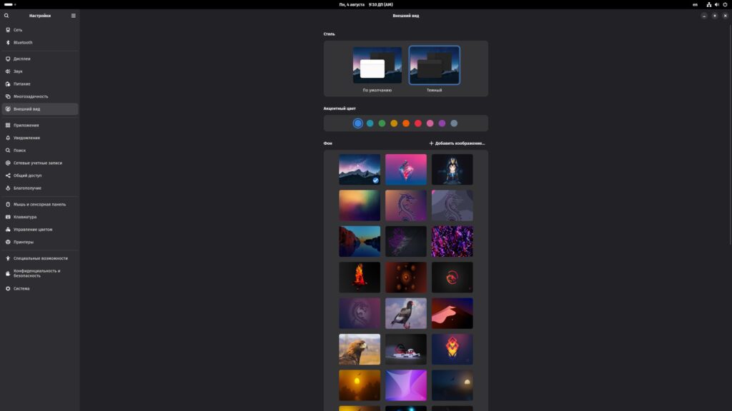The width and height of the screenshot is (732, 411).
Task: Click the Сетевые учетные записи icon
Action: (8, 163)
